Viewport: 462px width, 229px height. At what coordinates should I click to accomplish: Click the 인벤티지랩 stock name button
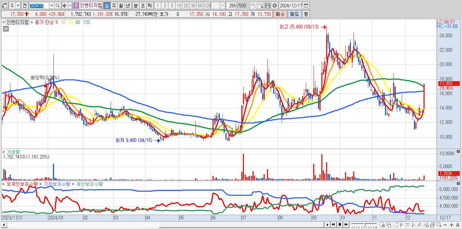pyautogui.click(x=91, y=6)
